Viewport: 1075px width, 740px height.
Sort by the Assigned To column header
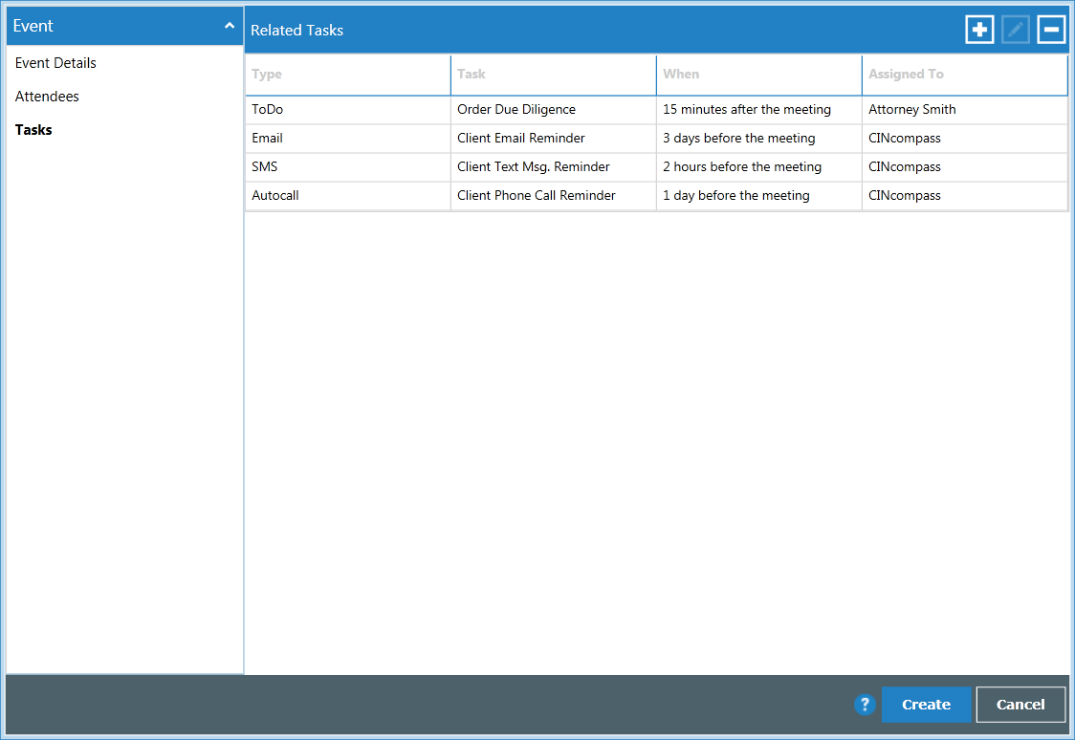point(906,74)
